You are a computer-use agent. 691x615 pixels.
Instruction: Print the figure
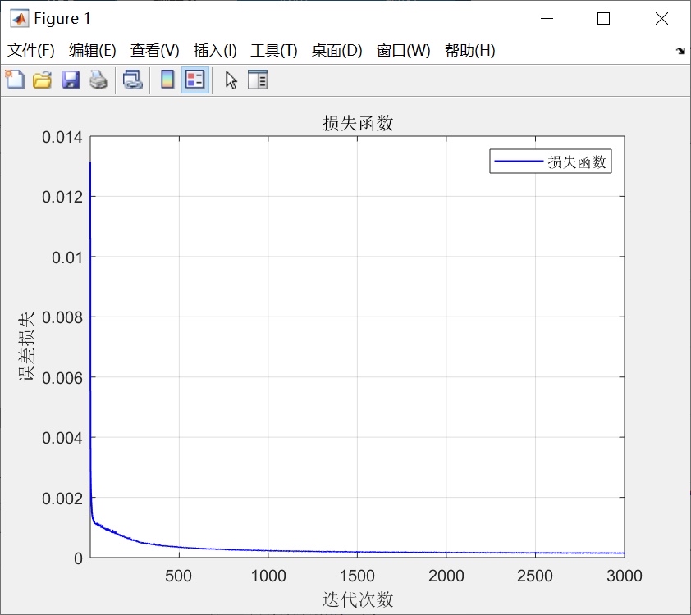98,80
